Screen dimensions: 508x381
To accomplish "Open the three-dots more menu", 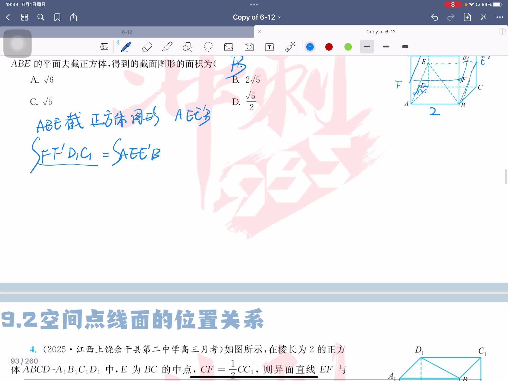I will tap(500, 17).
